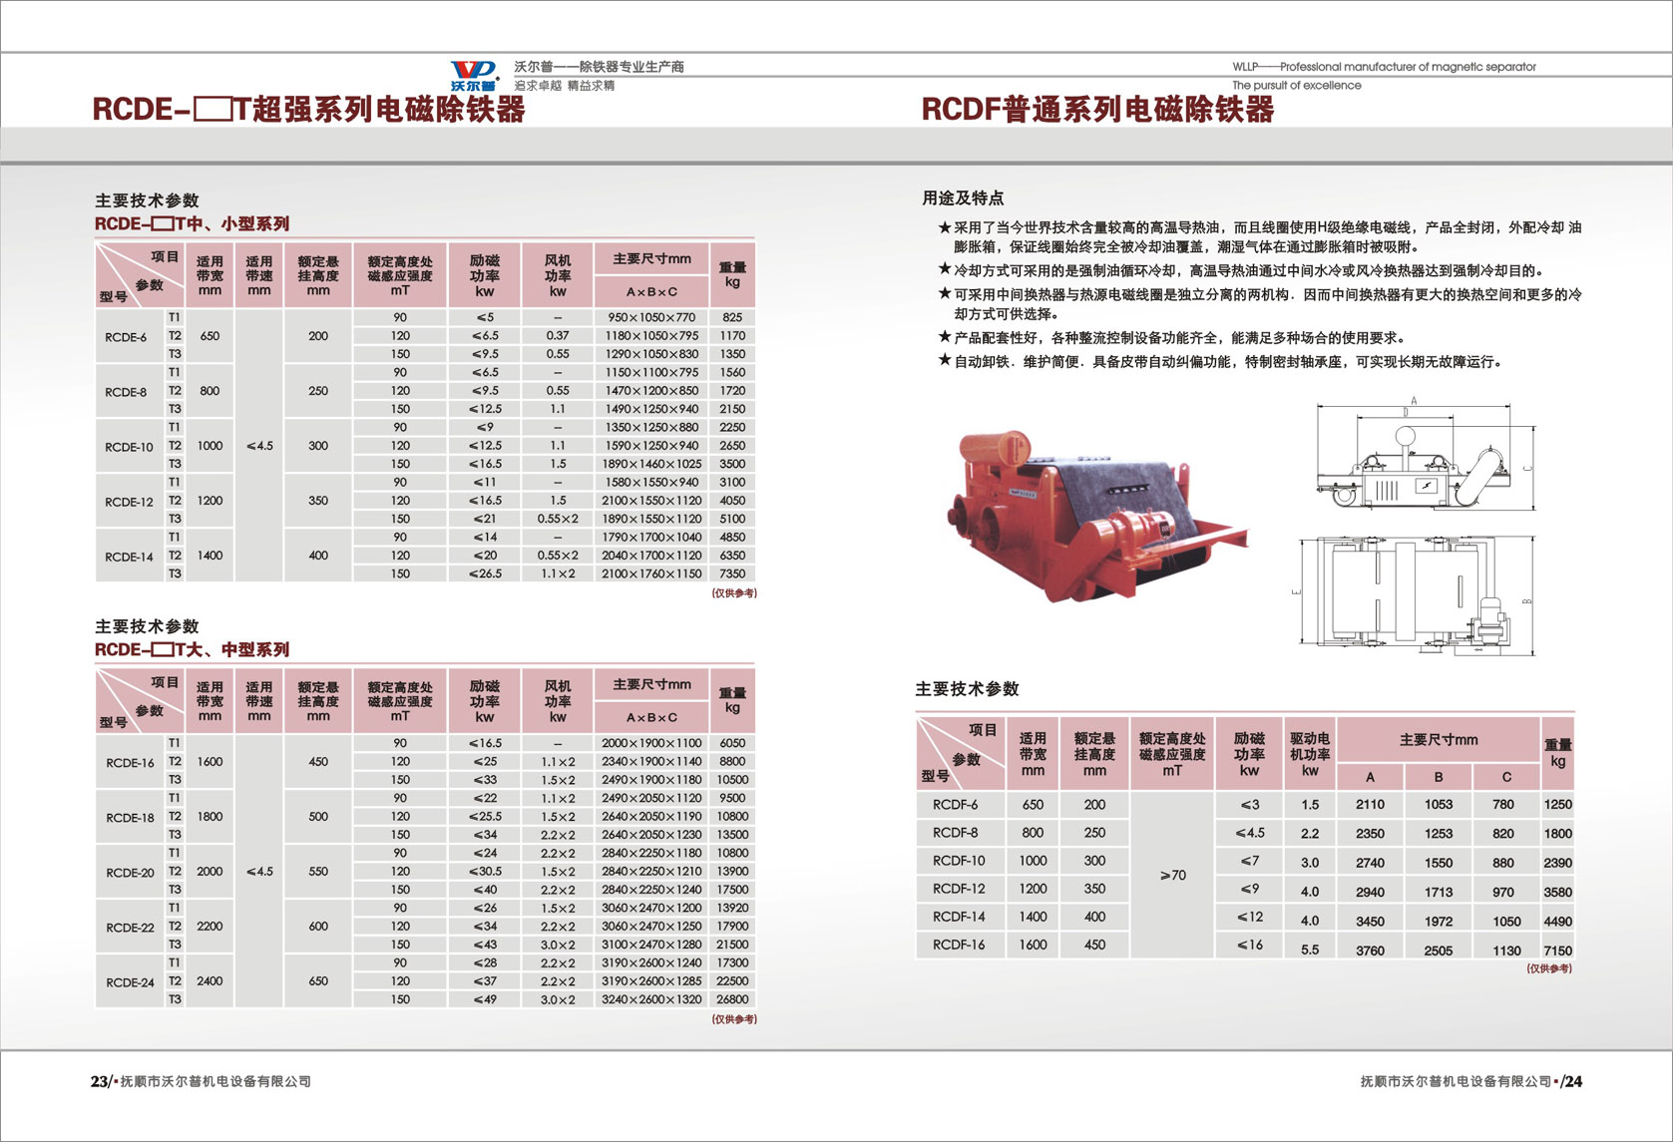Click the weight value 21500
Viewport: 1673px width, 1142px height.
pyautogui.click(x=732, y=945)
